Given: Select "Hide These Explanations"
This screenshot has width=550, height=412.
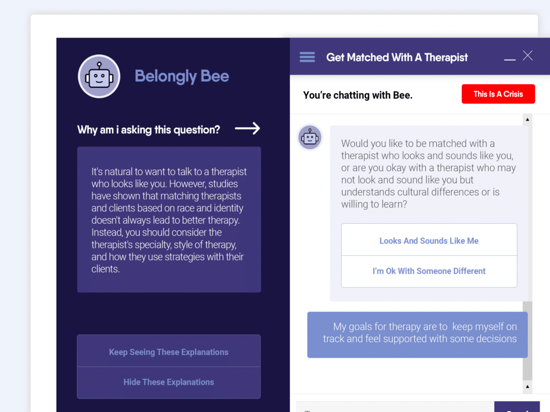Looking at the screenshot, I should (169, 382).
